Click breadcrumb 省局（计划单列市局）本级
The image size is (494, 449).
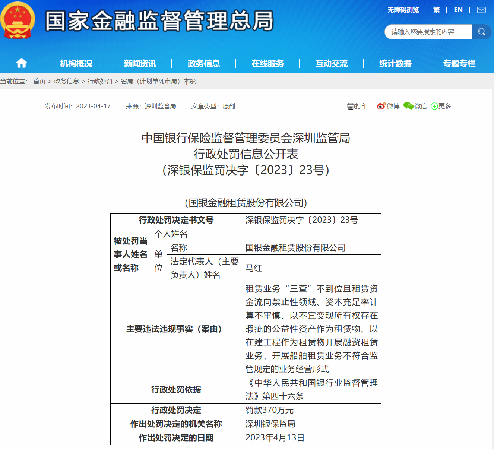coord(158,81)
